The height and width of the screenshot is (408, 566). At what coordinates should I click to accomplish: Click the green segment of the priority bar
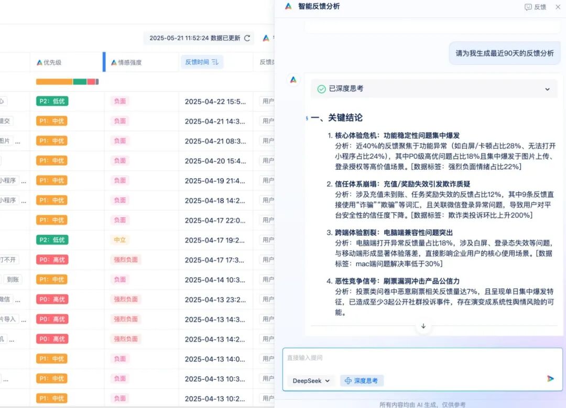click(80, 82)
